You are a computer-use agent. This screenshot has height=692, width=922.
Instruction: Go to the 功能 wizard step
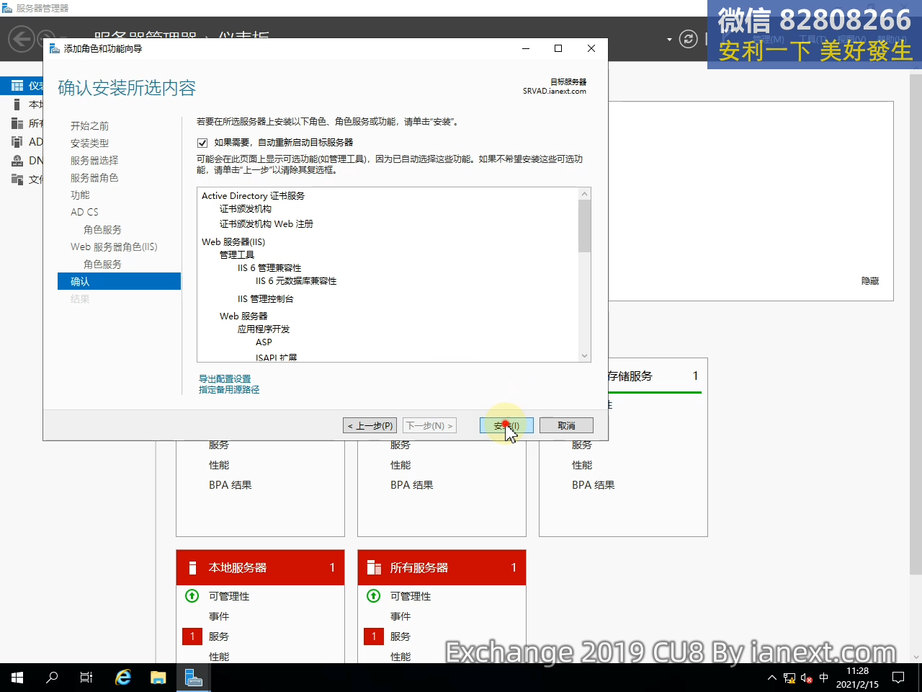coord(80,195)
